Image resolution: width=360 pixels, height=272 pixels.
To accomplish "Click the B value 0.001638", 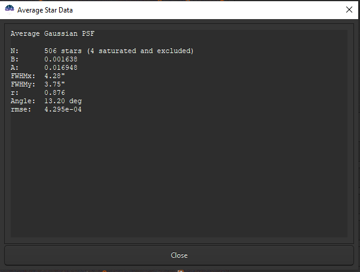I will [61, 60].
